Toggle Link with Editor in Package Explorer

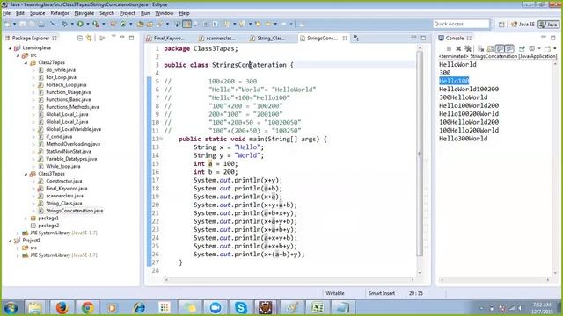tap(89, 38)
